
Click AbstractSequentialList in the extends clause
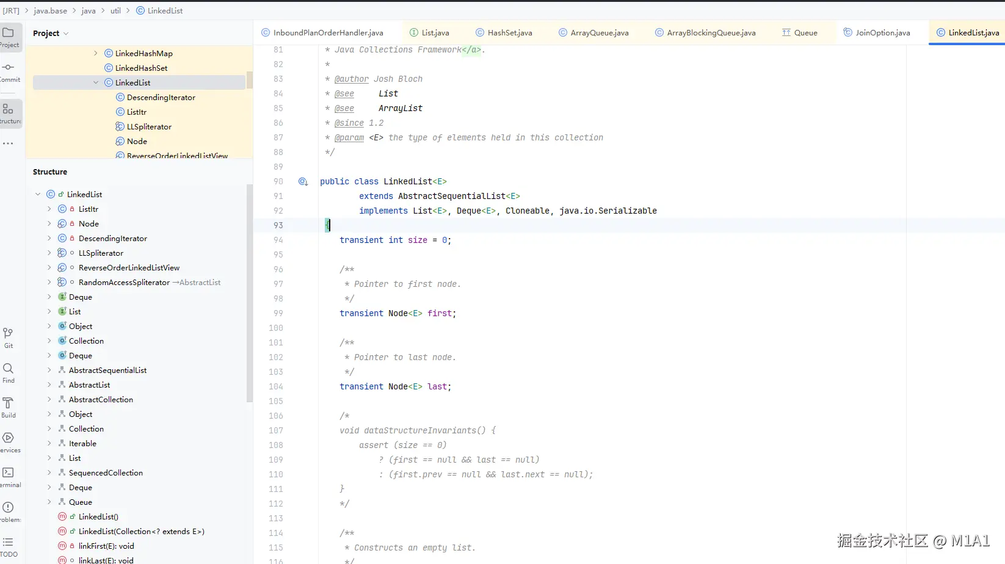[452, 196]
